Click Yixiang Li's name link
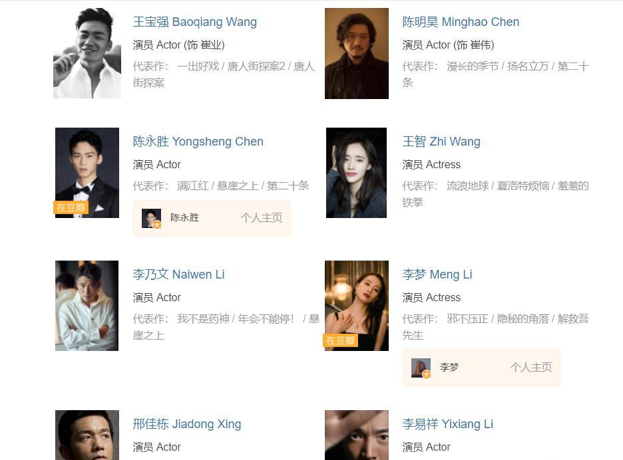This screenshot has height=460, width=623. 447,424
